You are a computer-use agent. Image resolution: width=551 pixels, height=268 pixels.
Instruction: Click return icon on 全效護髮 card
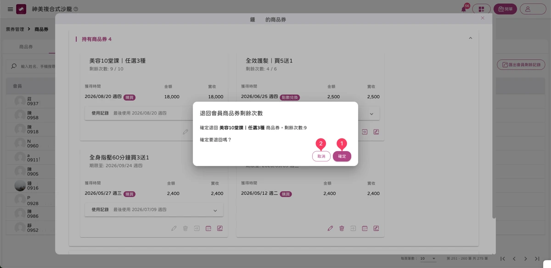[x=365, y=132]
